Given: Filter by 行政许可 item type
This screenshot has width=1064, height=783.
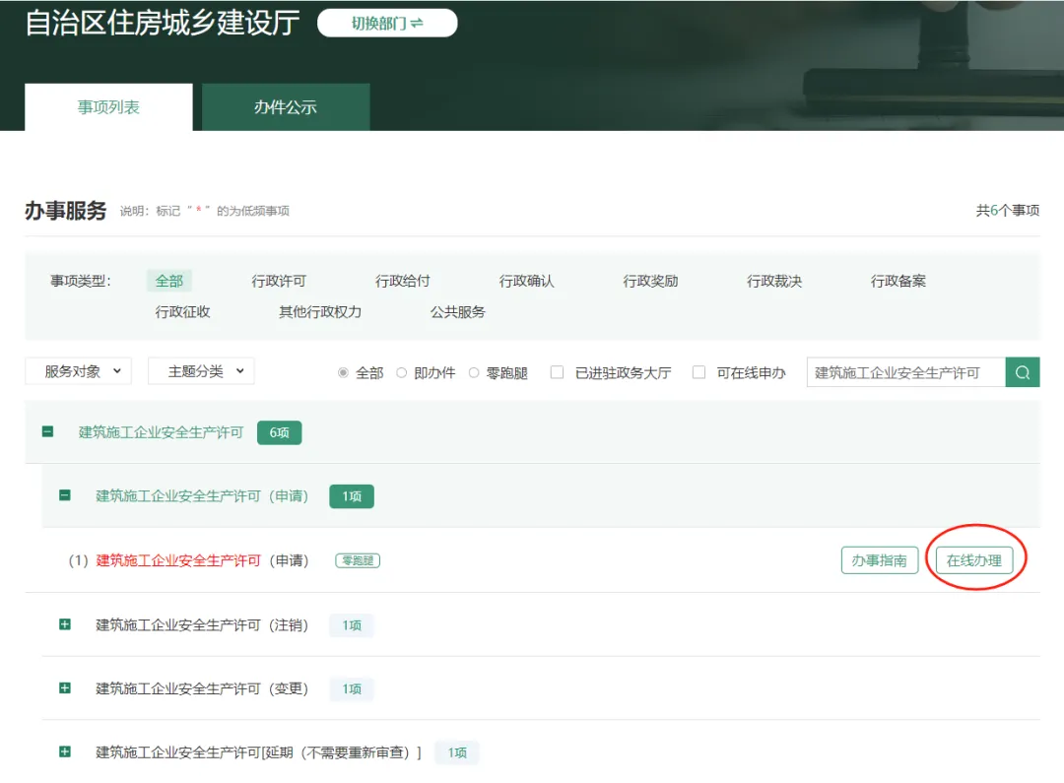Looking at the screenshot, I should click(279, 281).
